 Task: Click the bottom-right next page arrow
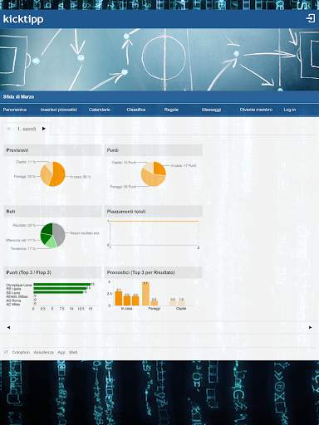tap(310, 327)
